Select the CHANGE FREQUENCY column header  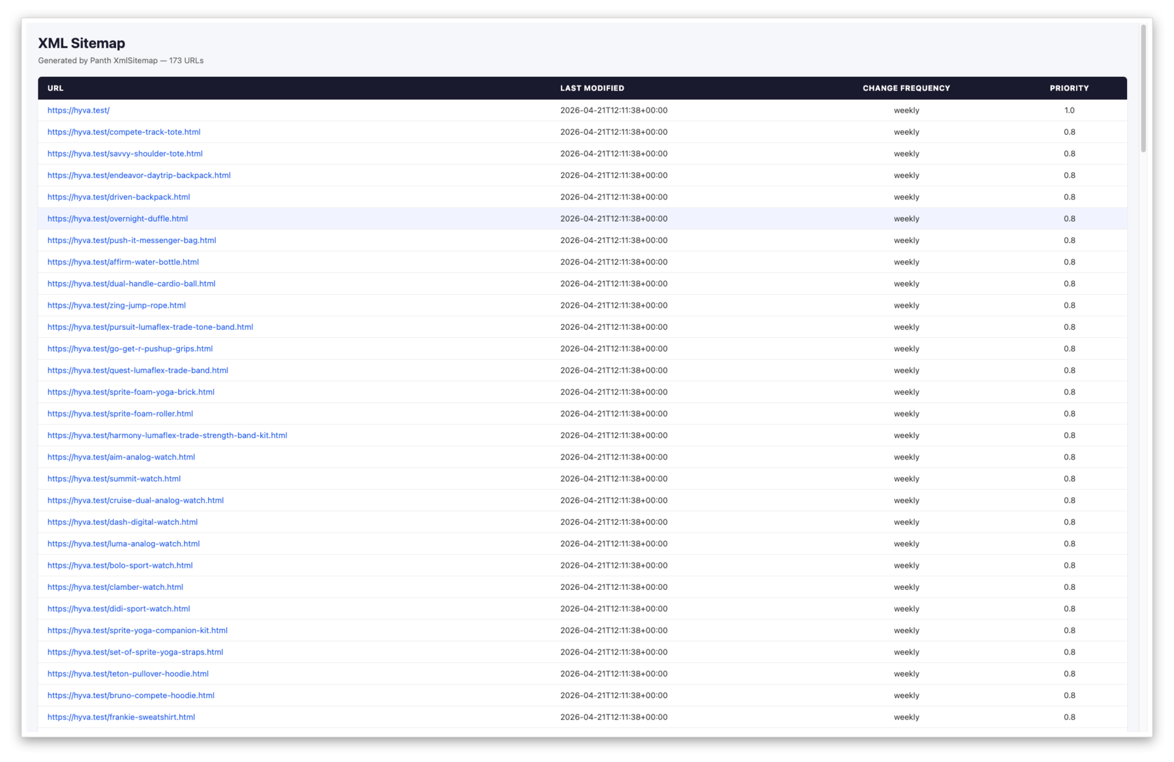pyautogui.click(x=906, y=88)
